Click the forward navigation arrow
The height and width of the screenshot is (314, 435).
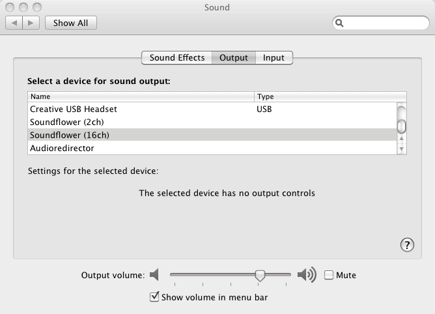[33, 23]
